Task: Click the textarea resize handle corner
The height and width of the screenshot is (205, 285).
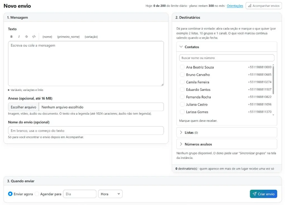Action: click(162, 85)
